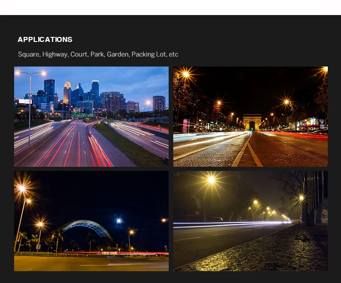Open the foggy street with streetlamps photo
Viewport: 341px width, 283px height.
tap(250, 221)
